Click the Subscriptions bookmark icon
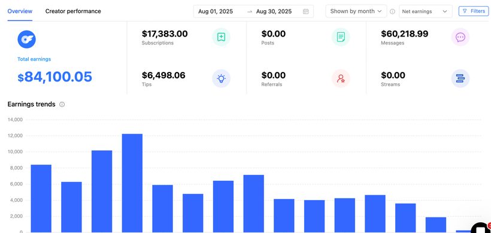 pos(221,37)
